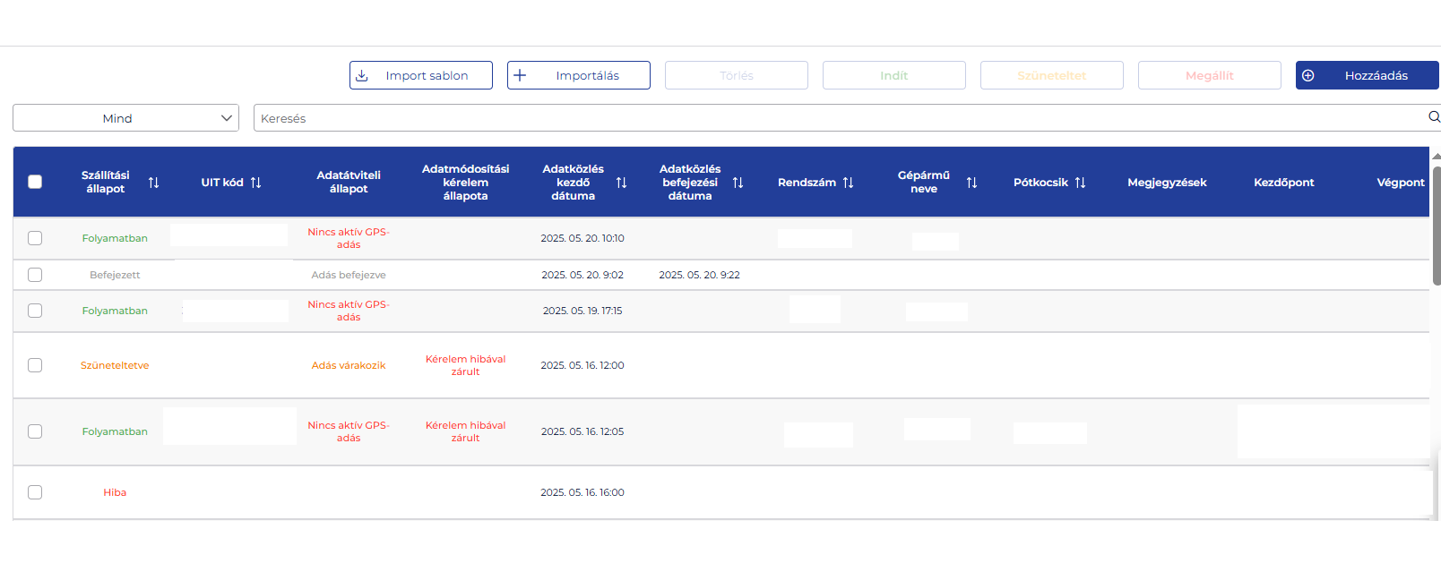Sort by Pótkocsik column arrows
The image size is (1441, 563).
click(x=1080, y=183)
